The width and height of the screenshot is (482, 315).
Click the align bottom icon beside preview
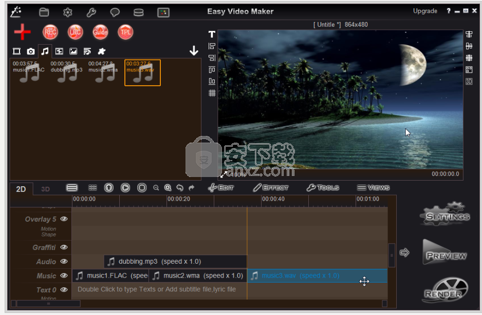click(212, 81)
